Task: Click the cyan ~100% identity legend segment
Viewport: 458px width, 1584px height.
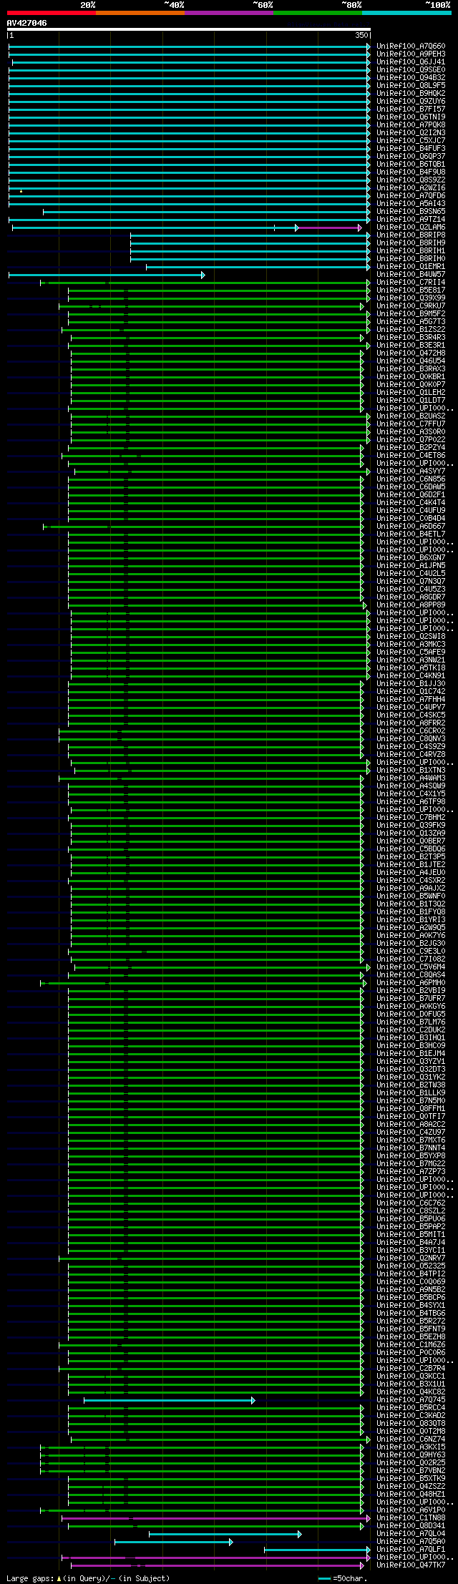Action: pyautogui.click(x=406, y=13)
